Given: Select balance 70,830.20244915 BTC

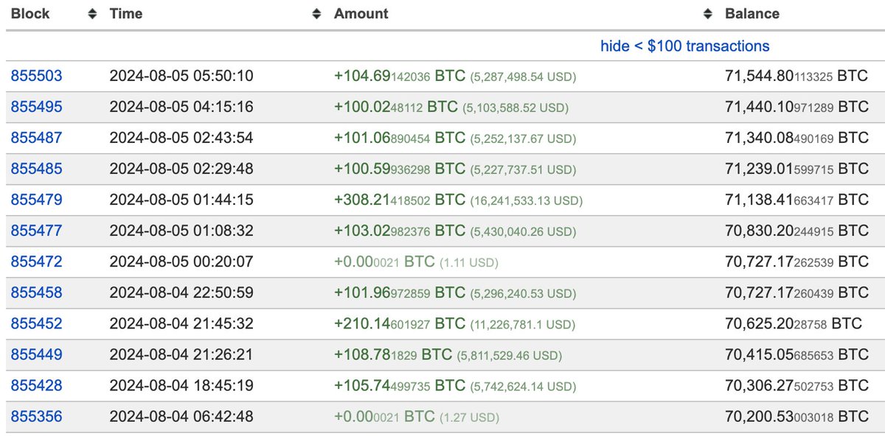Looking at the screenshot, I should coord(797,231).
